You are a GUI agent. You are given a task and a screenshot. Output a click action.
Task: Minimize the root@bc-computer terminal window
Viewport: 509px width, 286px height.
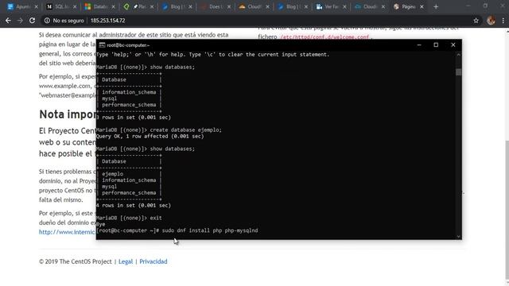tap(419, 45)
